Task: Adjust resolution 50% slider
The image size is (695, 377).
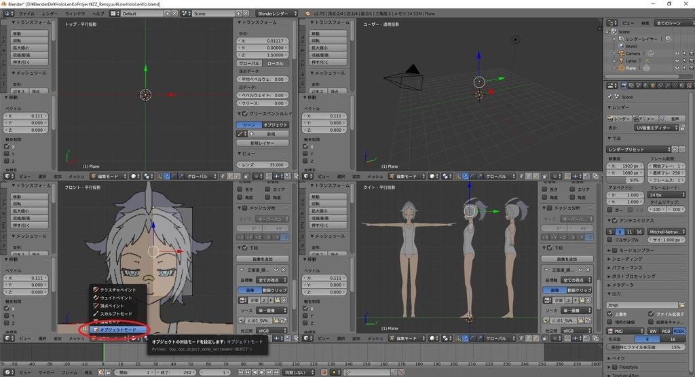Action: (x=625, y=180)
